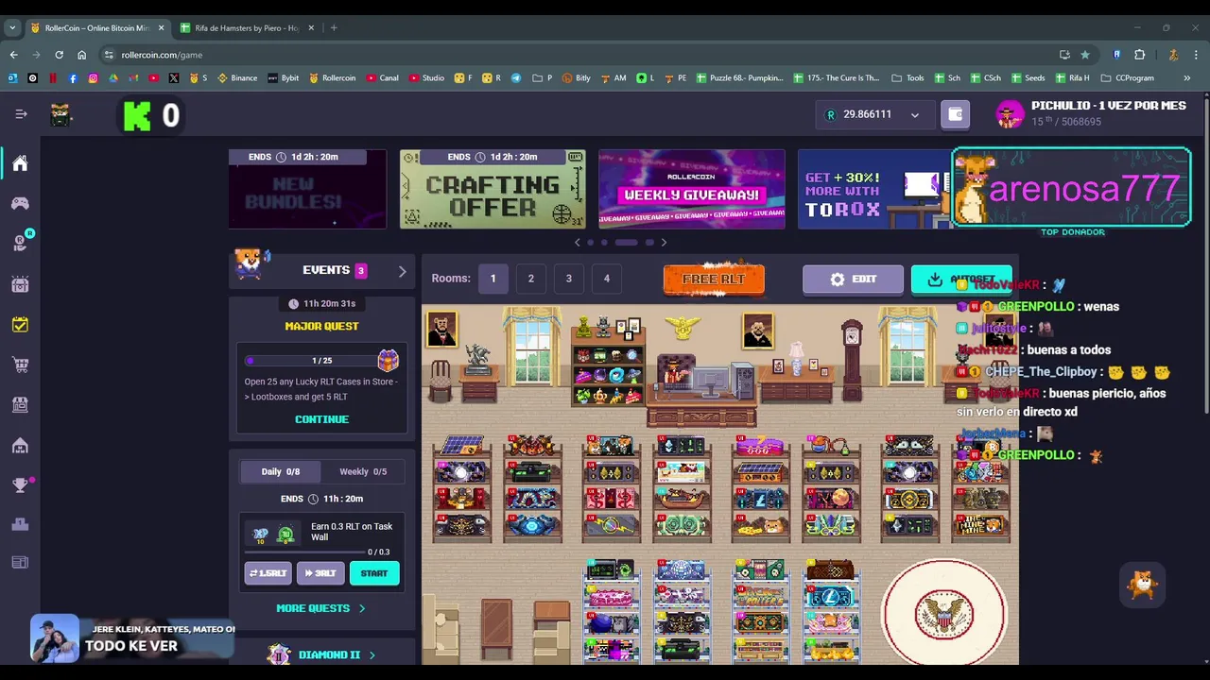This screenshot has height=680, width=1210.
Task: Open the Bybit bookmark
Action: (x=283, y=77)
